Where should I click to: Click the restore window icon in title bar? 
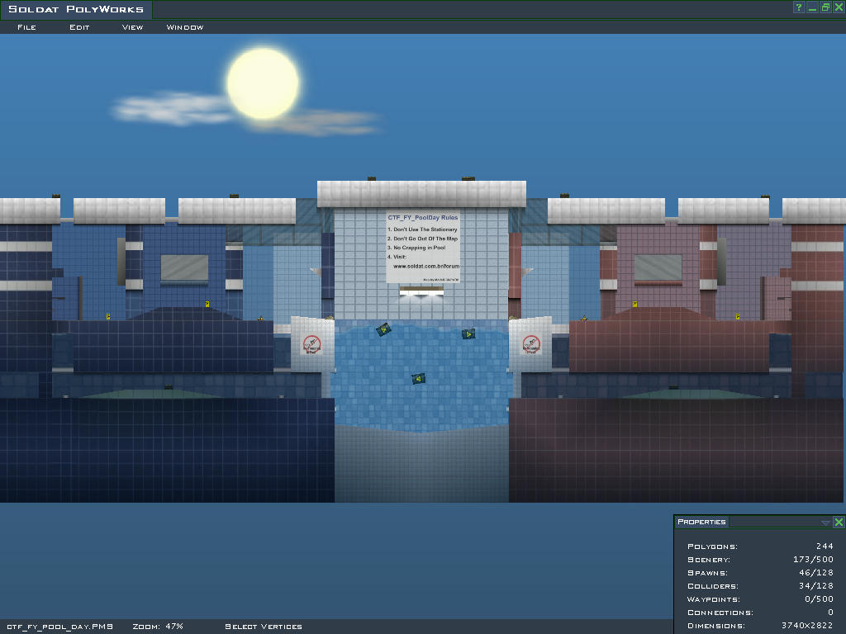coord(825,7)
